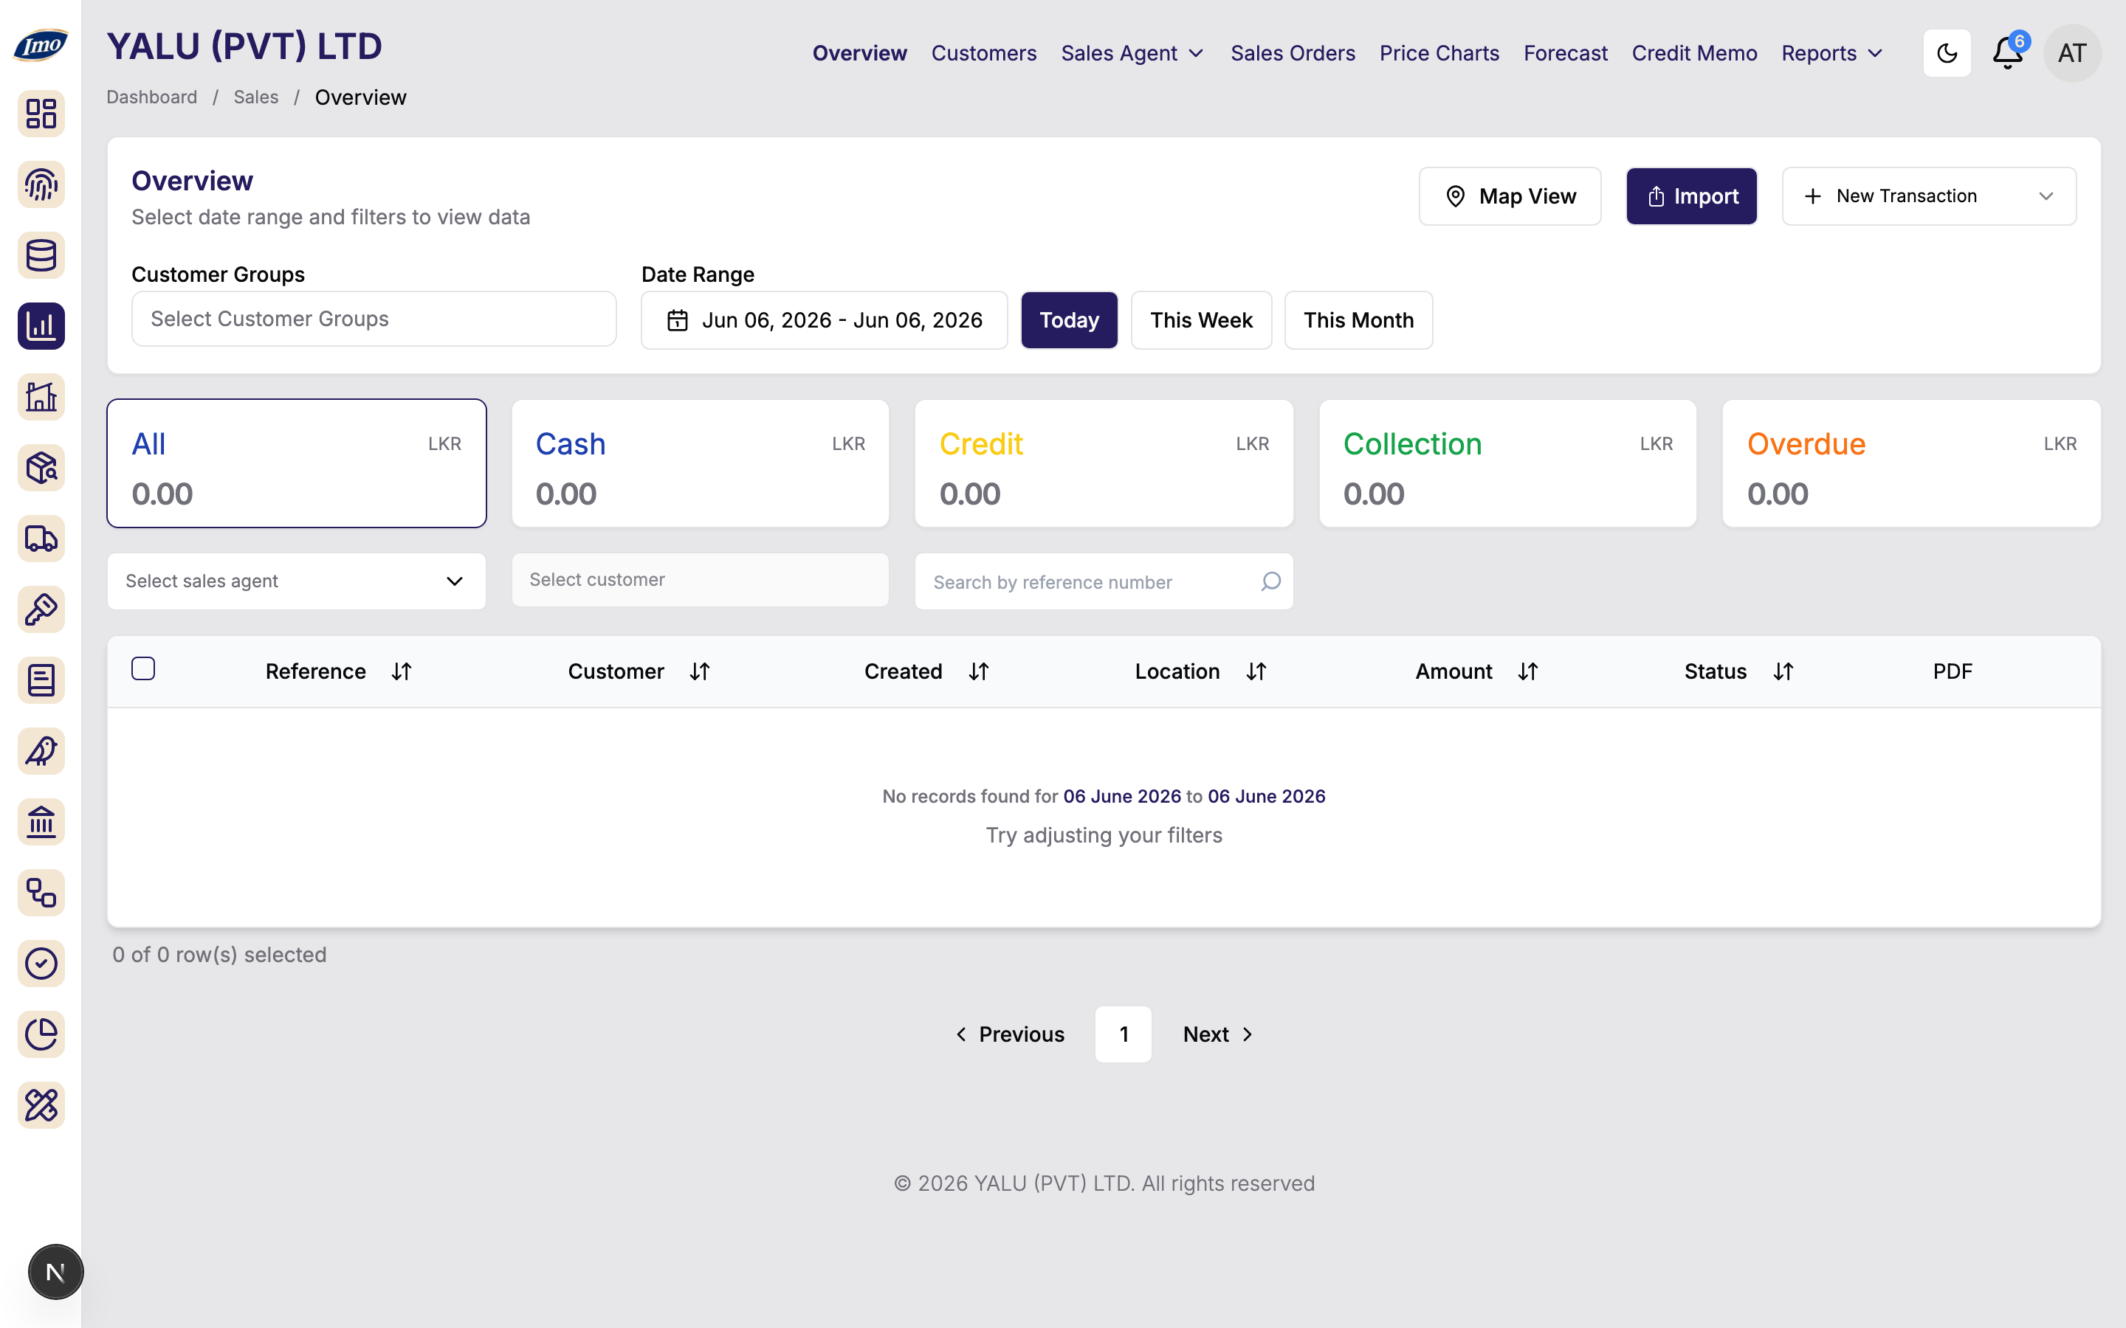Go to the Forecast nav tab
This screenshot has width=2126, height=1328.
(x=1566, y=54)
